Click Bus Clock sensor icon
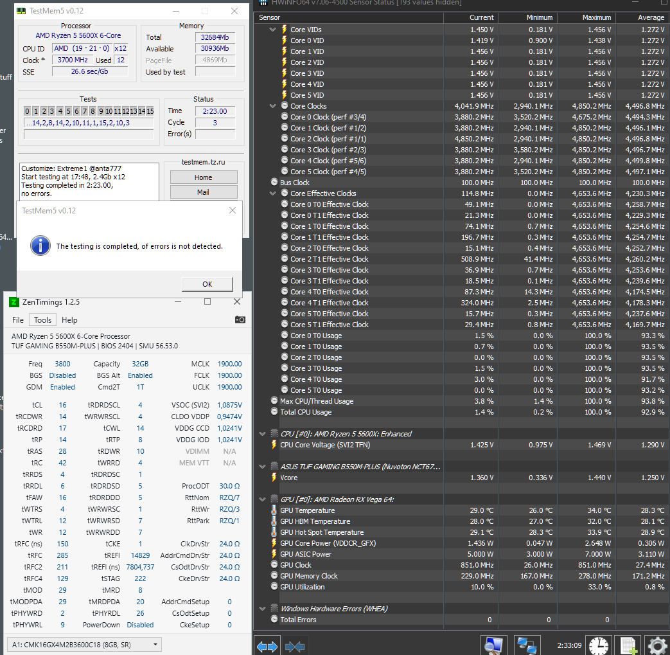 pyautogui.click(x=274, y=182)
